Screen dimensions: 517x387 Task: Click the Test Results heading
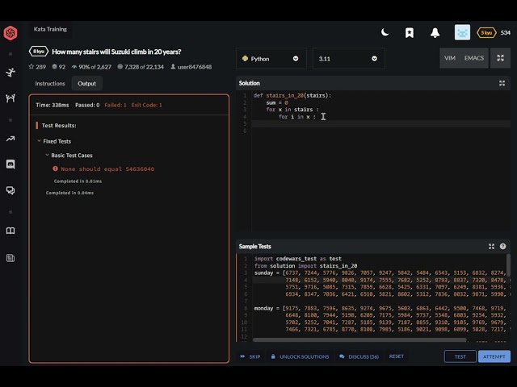(59, 126)
